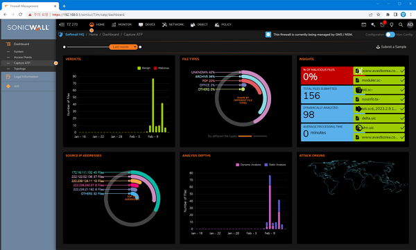This screenshot has height=250, width=416.
Task: Toggle the Malicious series in the Verdicts legend
Action: pos(162,68)
